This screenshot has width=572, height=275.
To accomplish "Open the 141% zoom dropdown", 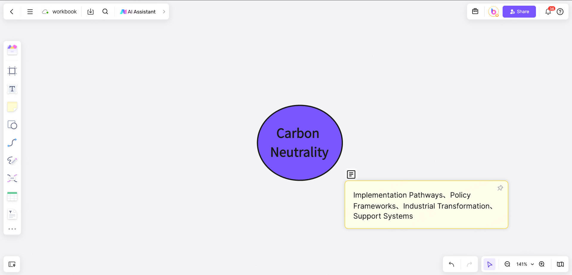I will (525, 264).
